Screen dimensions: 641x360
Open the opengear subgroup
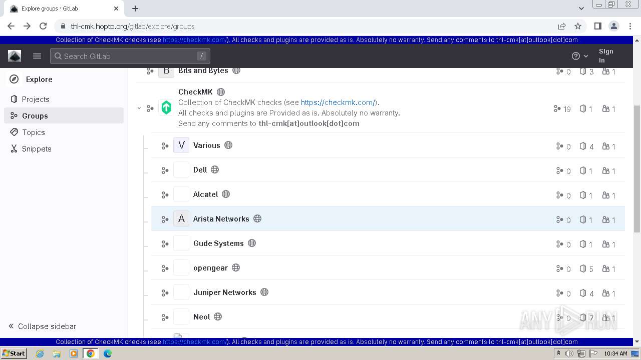pyautogui.click(x=211, y=267)
